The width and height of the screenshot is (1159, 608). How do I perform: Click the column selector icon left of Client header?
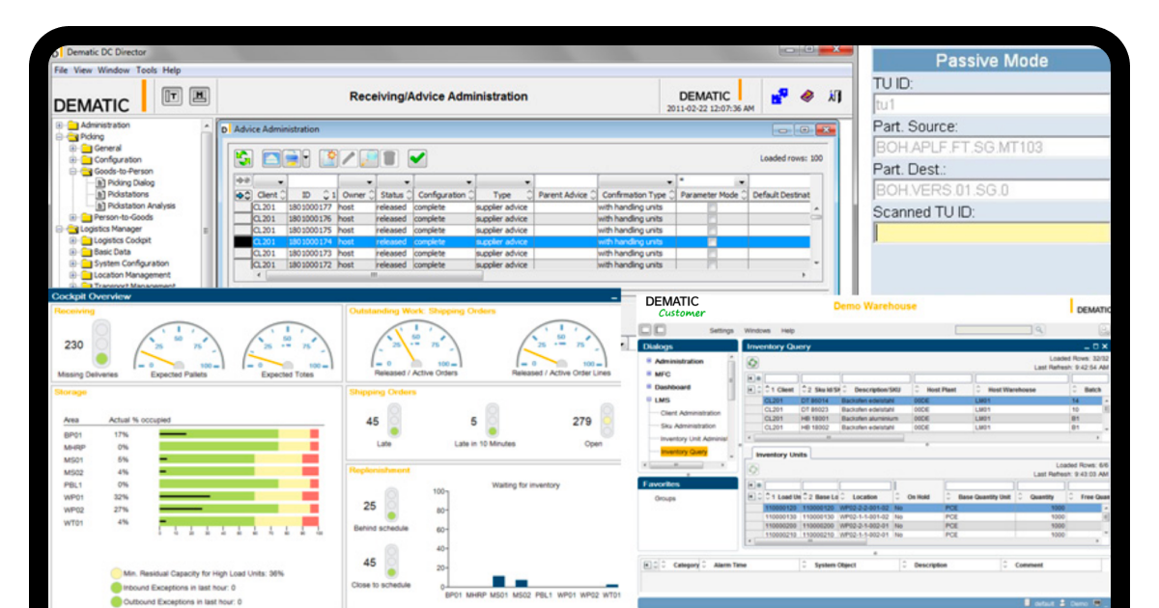tap(243, 195)
